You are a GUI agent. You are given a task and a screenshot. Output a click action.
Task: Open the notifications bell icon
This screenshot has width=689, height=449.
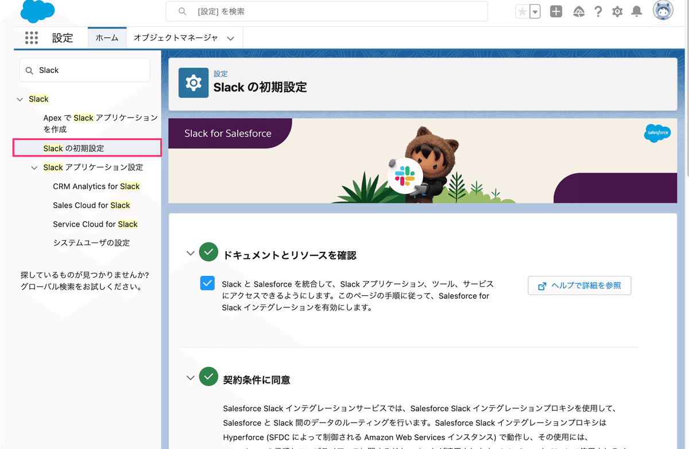pyautogui.click(x=636, y=11)
